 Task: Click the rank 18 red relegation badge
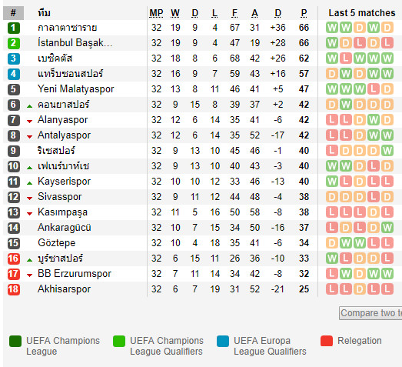tap(14, 289)
